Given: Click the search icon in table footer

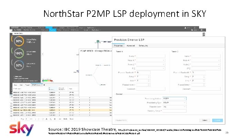Looking at the screenshot, I should (51, 119).
